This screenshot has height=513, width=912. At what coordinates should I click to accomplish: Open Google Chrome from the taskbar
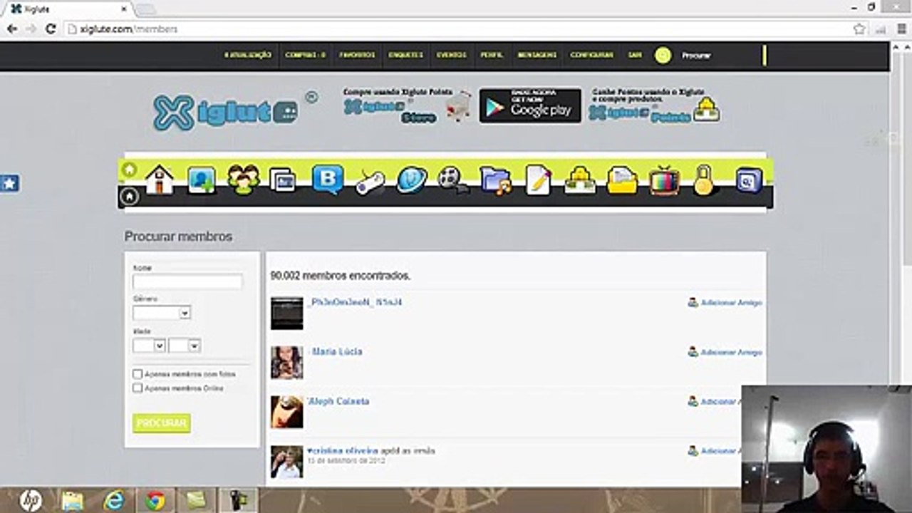pos(155,501)
